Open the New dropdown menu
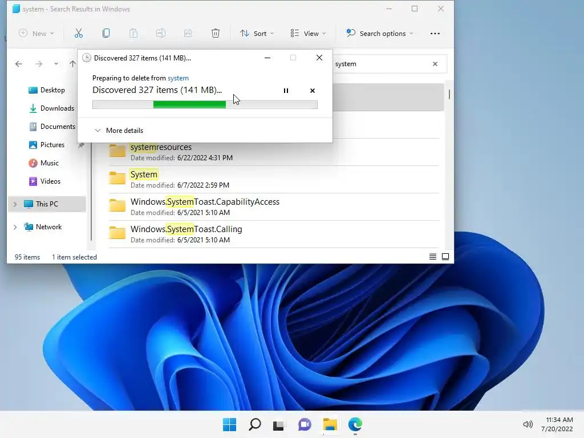 coord(36,34)
